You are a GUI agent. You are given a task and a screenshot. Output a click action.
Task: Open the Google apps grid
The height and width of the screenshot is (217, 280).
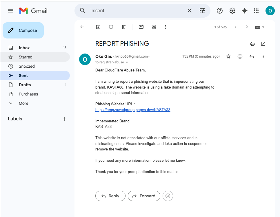coord(256,11)
